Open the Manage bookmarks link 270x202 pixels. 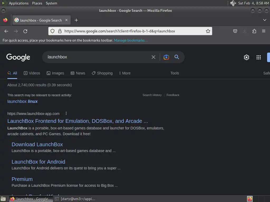(131, 40)
